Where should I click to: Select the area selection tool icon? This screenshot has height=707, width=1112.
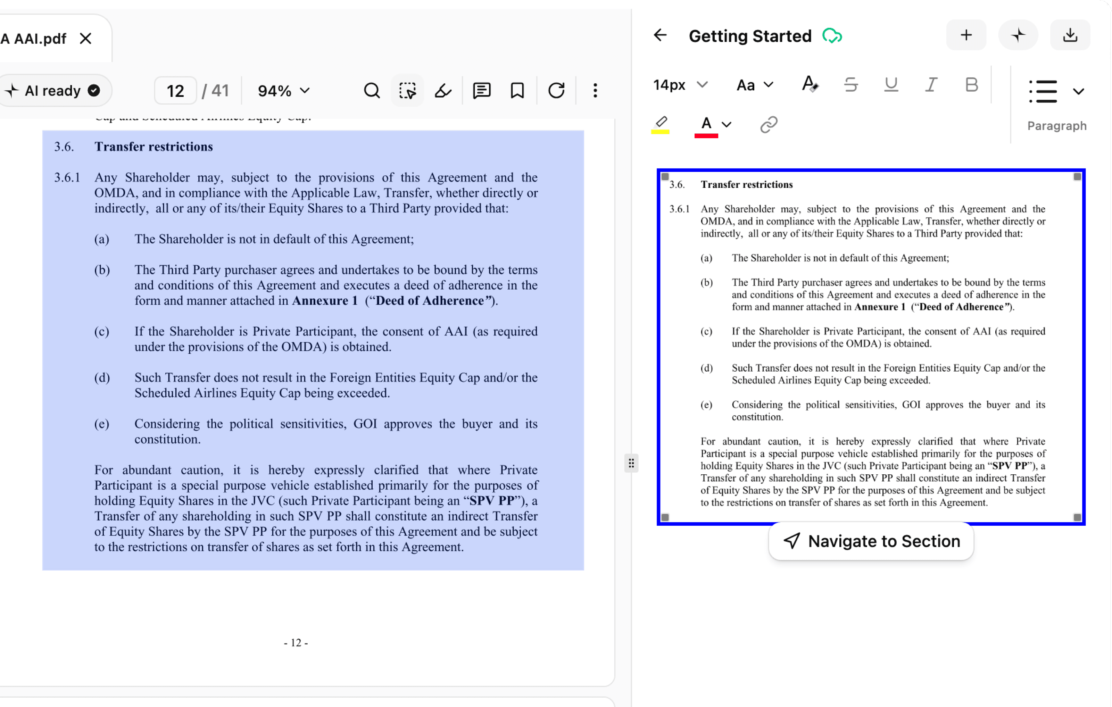(x=407, y=91)
